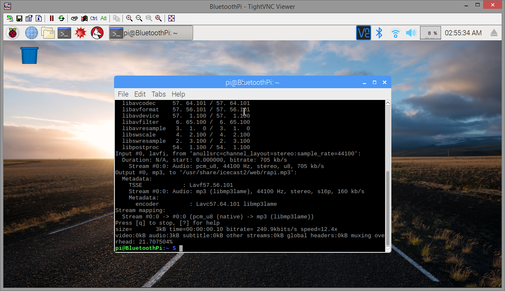Maximize the terminal window
Screen dimensions: 505x291
(x=375, y=83)
